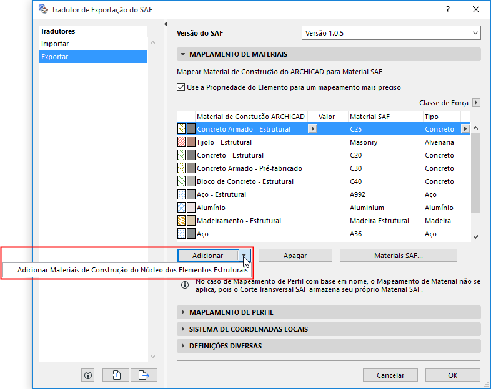Screen dimensions: 491x389
Task: Click the Tradutor de Exportação do SAF title icon
Action: [44, 9]
